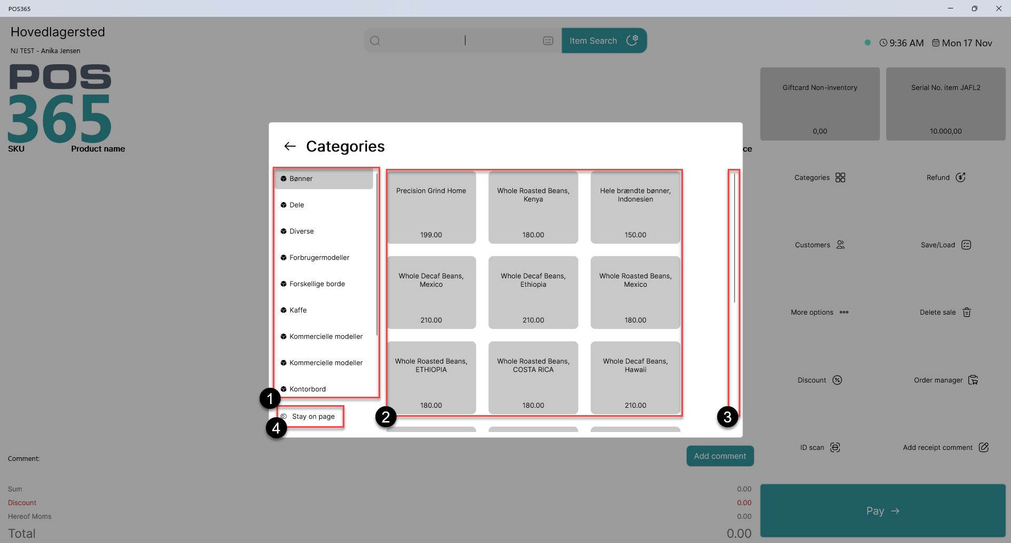Add Precision Grind Home item
The image size is (1011, 543).
click(x=431, y=207)
